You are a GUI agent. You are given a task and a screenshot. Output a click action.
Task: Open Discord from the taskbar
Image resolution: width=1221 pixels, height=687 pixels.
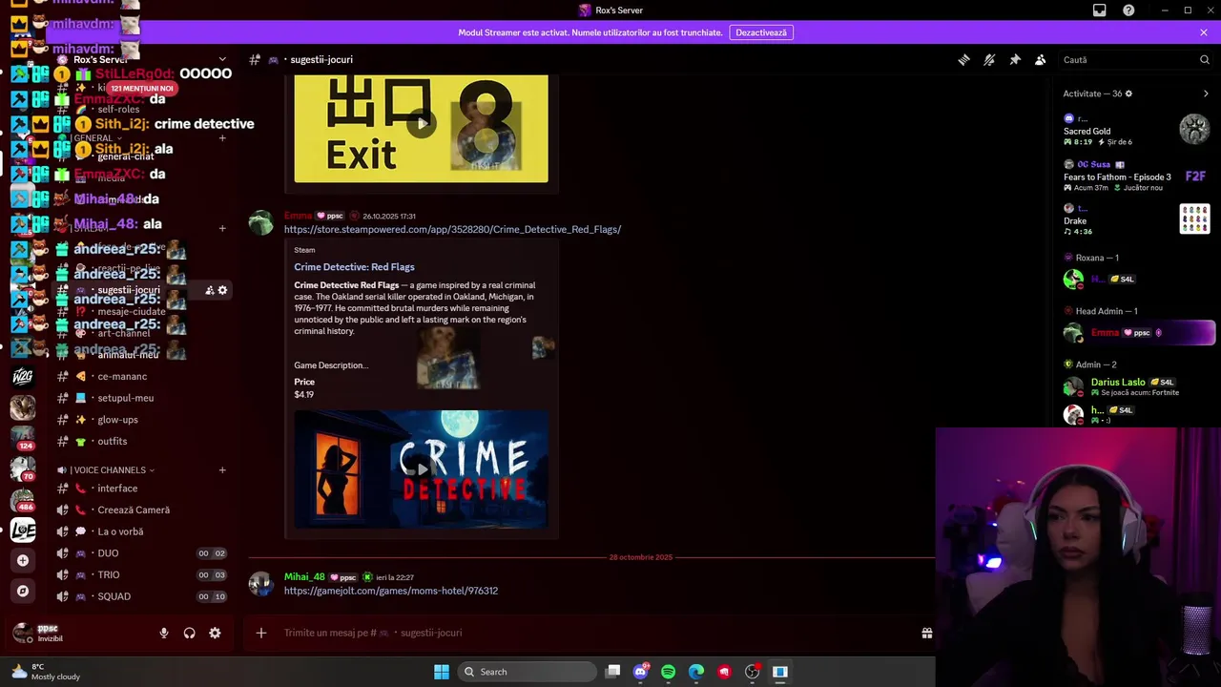640,672
